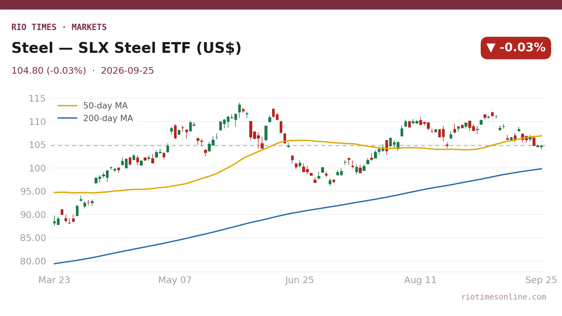Click the 104.80 price and date subtitle
This screenshot has height=316, width=562.
tap(83, 71)
